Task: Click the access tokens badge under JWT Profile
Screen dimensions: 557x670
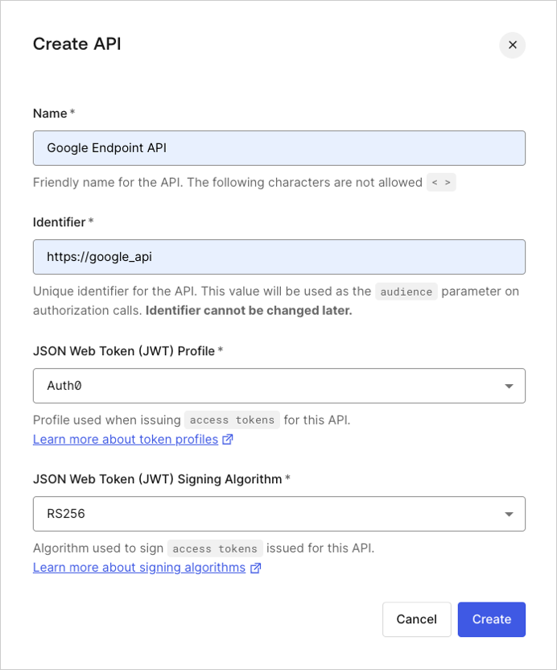Action: pos(232,420)
